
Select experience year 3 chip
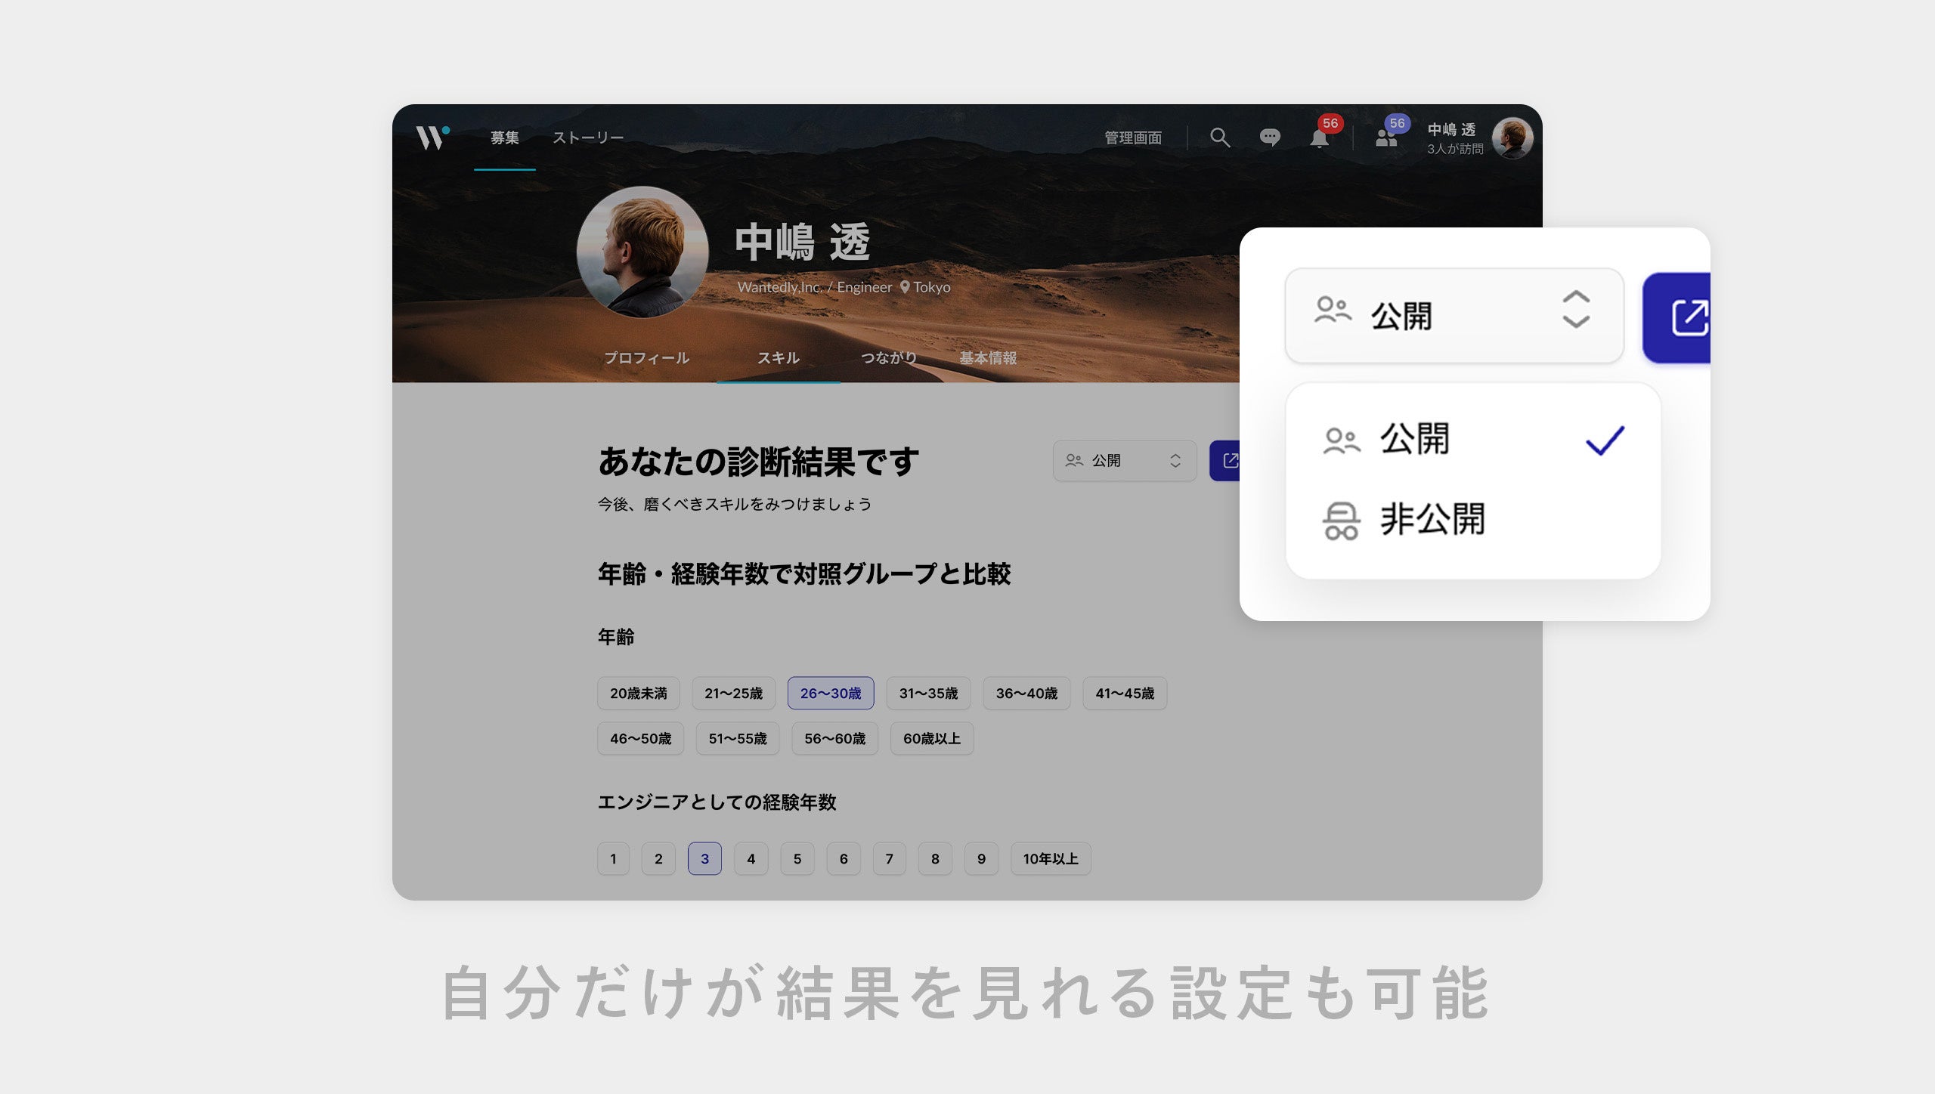[x=704, y=859]
